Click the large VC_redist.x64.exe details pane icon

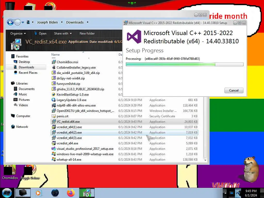pyautogui.click(x=16, y=44)
